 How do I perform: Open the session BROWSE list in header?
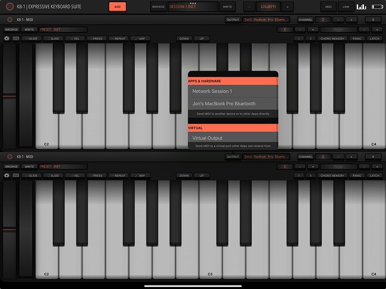tap(158, 6)
